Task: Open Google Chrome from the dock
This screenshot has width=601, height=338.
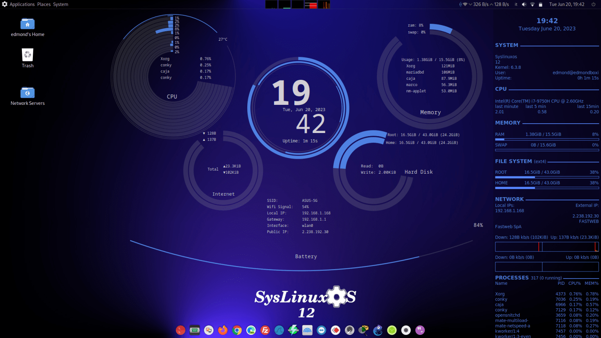Action: click(x=236, y=330)
